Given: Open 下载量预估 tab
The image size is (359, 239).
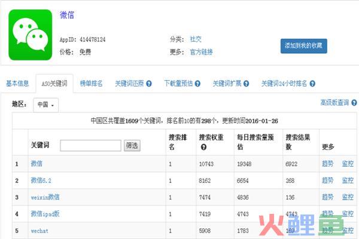Looking at the screenshot, I should [178, 84].
